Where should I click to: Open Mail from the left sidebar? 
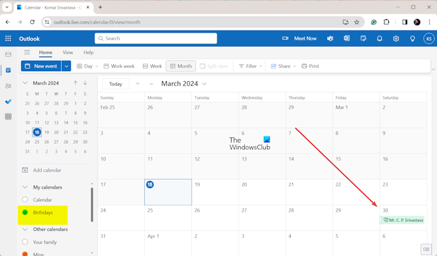coord(8,54)
